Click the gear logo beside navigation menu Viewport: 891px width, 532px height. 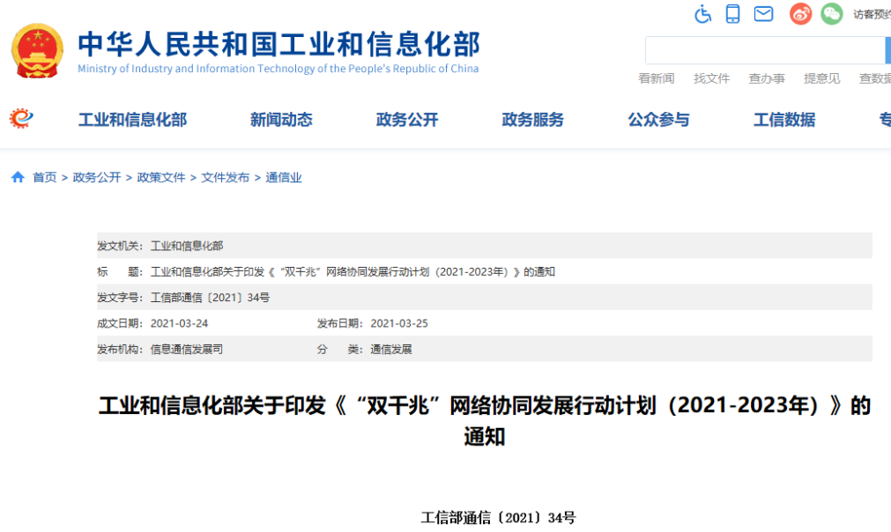tap(21, 118)
